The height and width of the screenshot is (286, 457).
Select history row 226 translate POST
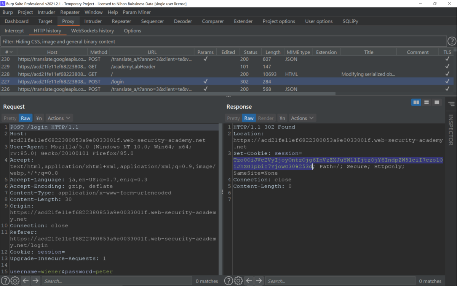pyautogui.click(x=227, y=89)
